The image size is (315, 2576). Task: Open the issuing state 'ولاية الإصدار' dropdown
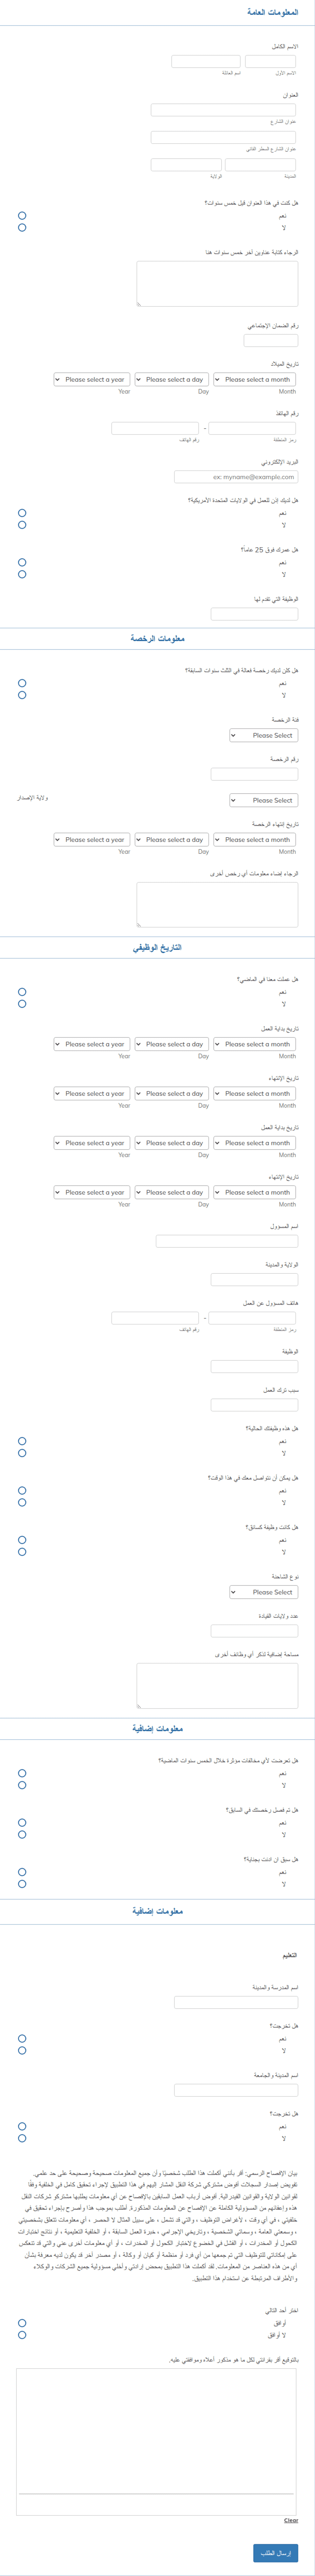tap(263, 800)
